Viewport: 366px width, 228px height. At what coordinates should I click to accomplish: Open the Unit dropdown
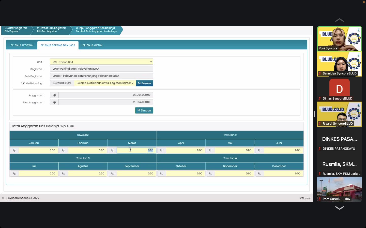point(101,62)
